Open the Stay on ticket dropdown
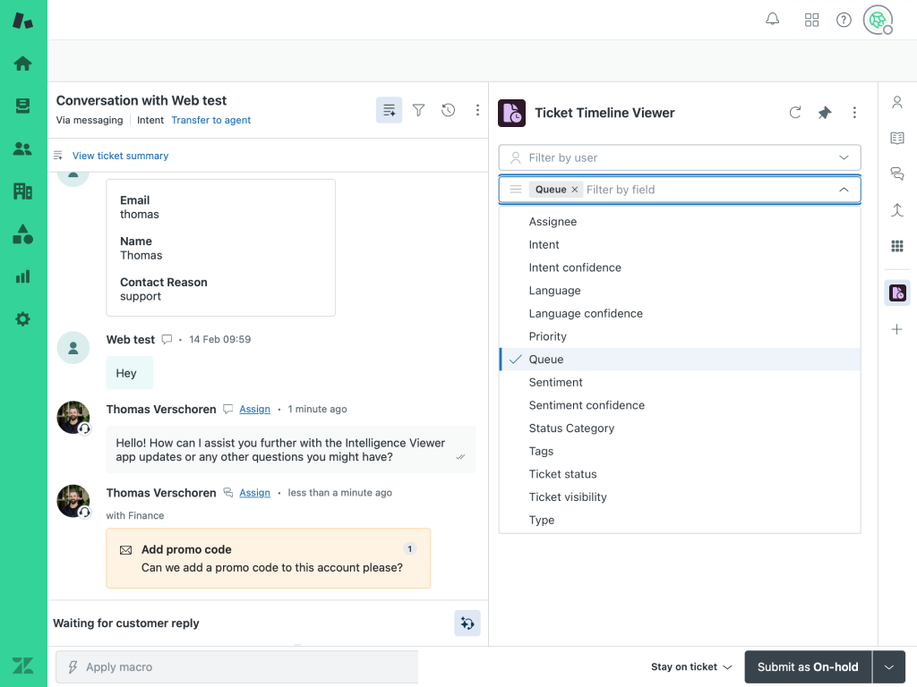 click(691, 666)
